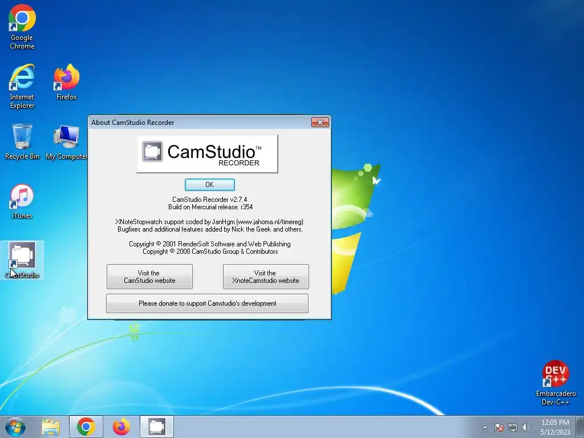Show hidden system tray icons arrow
This screenshot has height=438, width=584.
click(485, 427)
